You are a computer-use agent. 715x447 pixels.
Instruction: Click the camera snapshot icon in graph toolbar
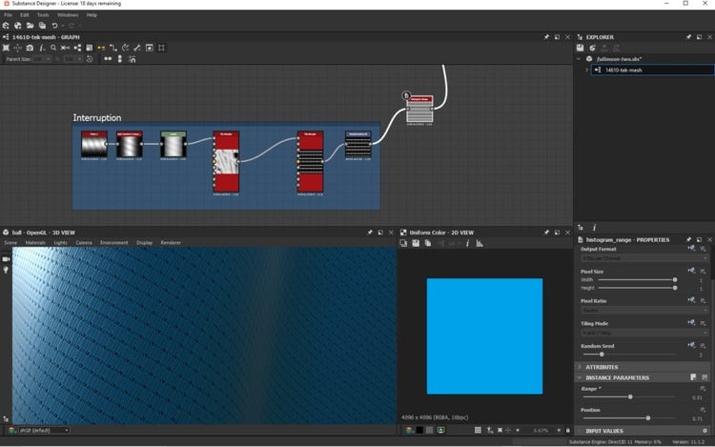(x=30, y=48)
